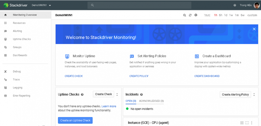Open settings gear icon in header

(x=196, y=15)
